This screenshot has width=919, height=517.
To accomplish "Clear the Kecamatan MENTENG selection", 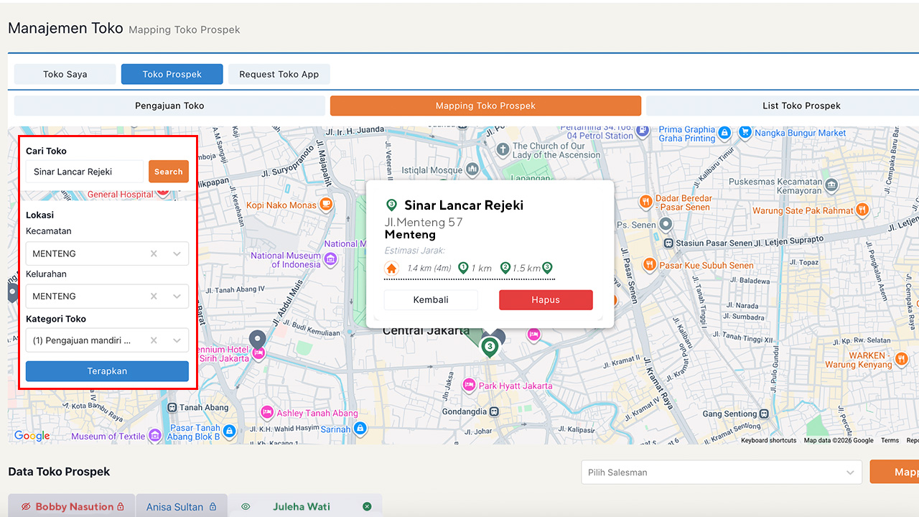I will (154, 253).
